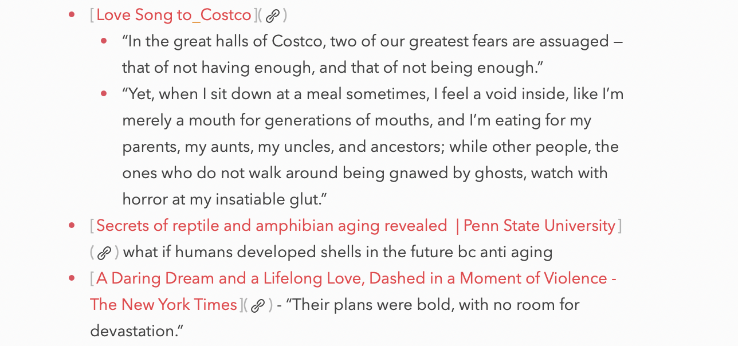Click the bullet beside Secrets of reptile link

[72, 226]
